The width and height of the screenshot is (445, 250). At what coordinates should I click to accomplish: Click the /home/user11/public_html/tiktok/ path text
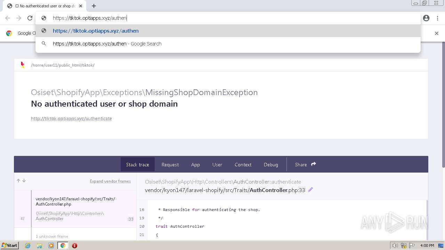[x=63, y=65]
